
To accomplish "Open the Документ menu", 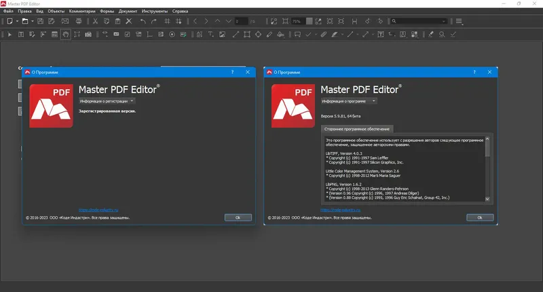I will click(x=128, y=11).
